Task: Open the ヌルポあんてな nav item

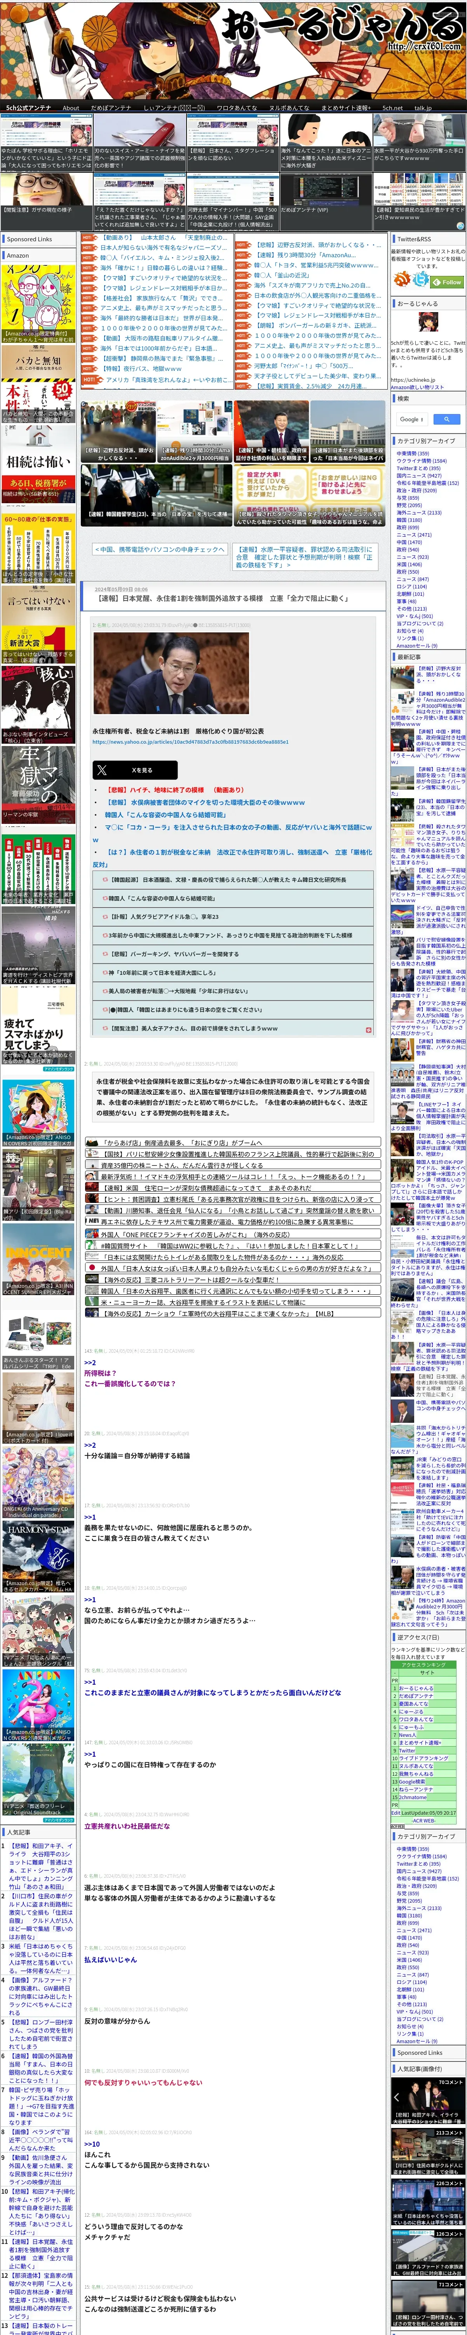Action: click(x=289, y=108)
